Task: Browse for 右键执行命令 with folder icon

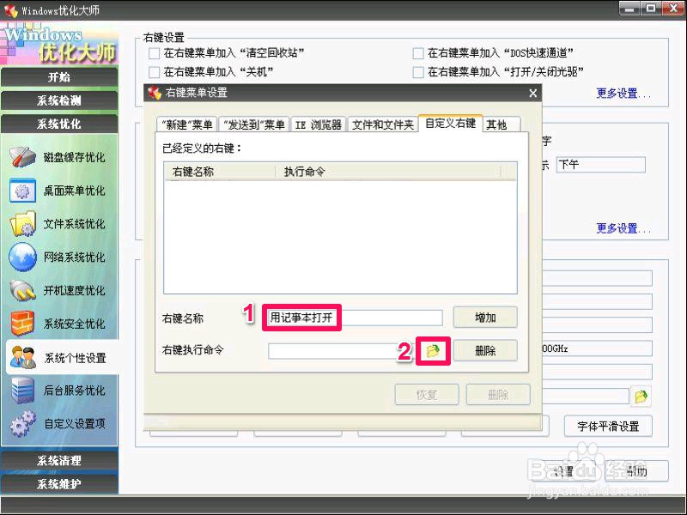Action: pyautogui.click(x=433, y=350)
